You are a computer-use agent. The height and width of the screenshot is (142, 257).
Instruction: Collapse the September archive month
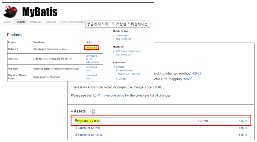click(x=117, y=70)
